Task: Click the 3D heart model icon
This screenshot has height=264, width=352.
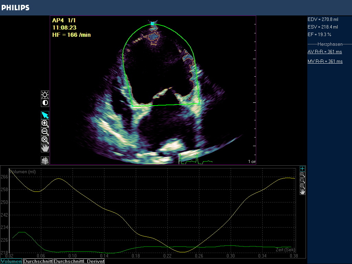Action: [x=45, y=160]
